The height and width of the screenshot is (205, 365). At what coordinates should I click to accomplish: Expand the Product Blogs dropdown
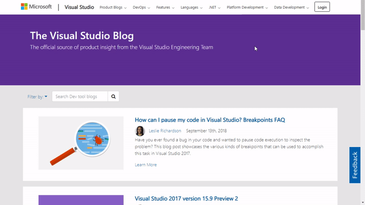point(114,7)
